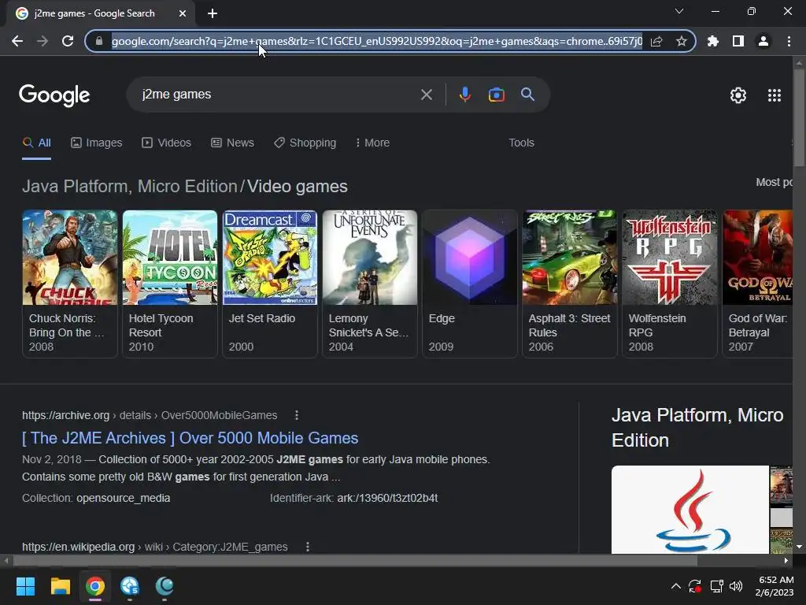Open the Chrome extensions puzzle icon
806x605 pixels.
click(713, 41)
